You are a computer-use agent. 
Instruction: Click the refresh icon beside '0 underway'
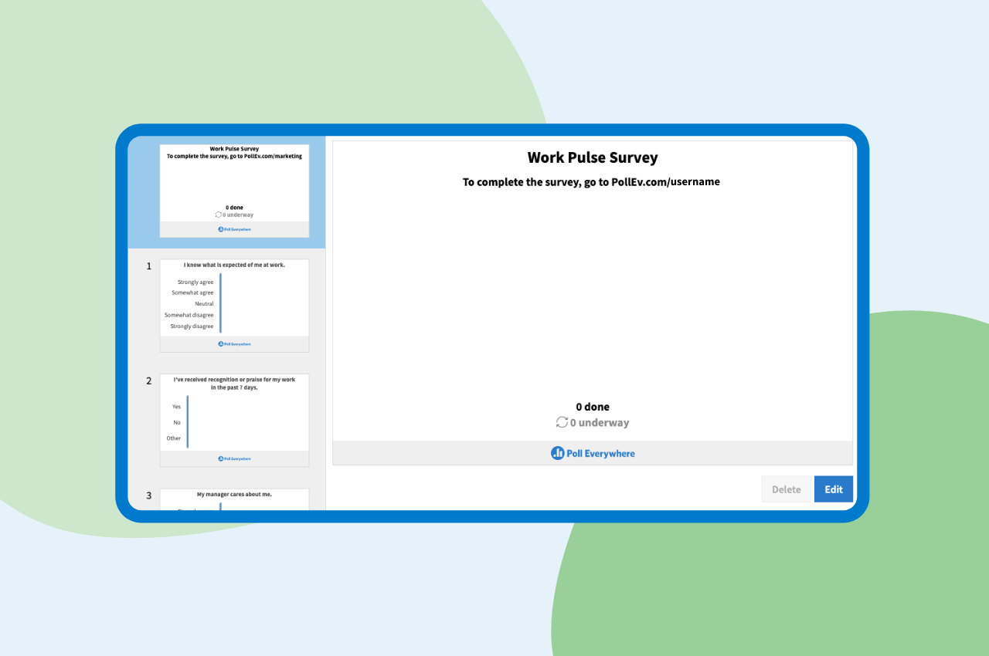pyautogui.click(x=562, y=422)
